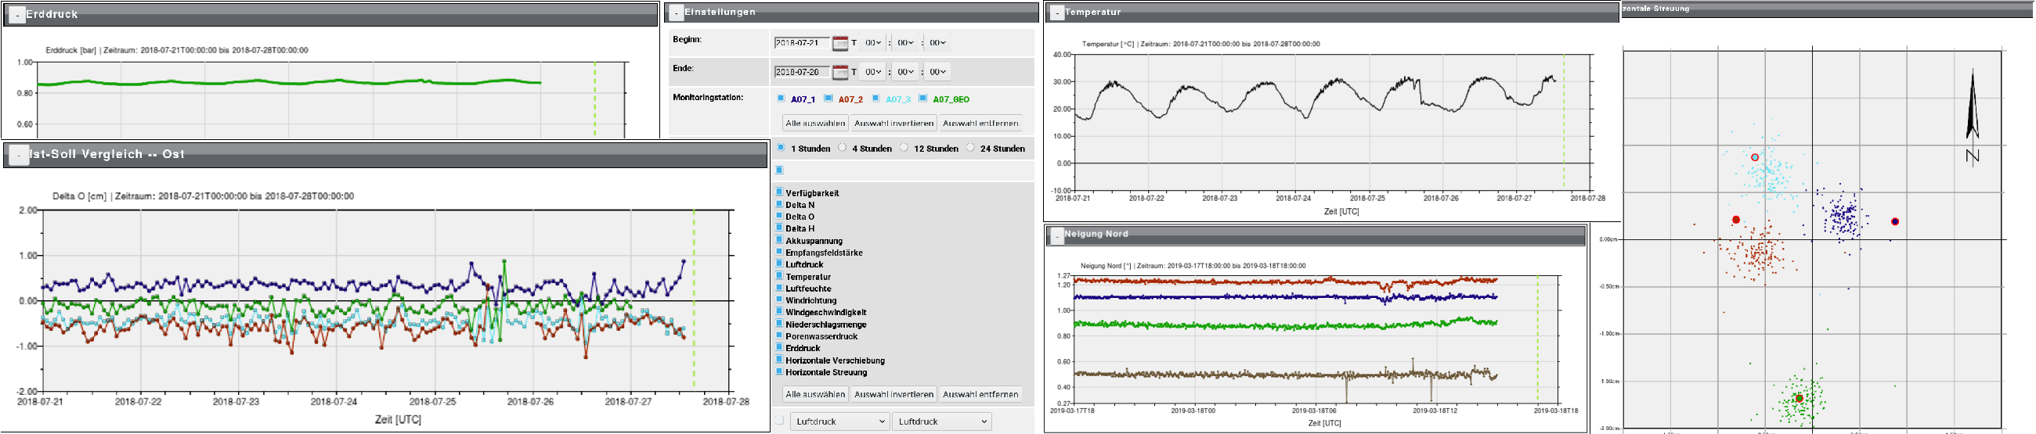This screenshot has width=2036, height=434.
Task: Click Auswahl invertieren under Monitoringstation
Action: coord(894,123)
